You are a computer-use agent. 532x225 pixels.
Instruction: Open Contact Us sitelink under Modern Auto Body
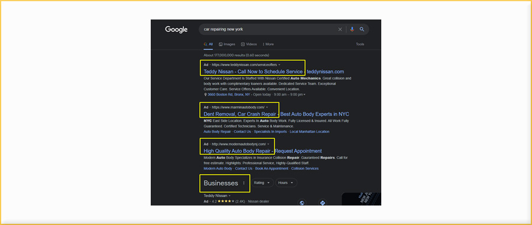pyautogui.click(x=244, y=168)
